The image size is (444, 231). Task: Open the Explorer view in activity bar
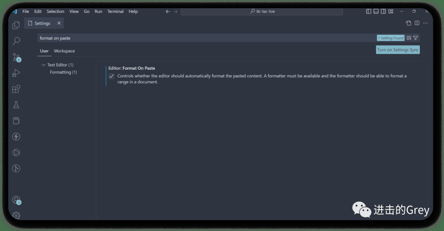16,25
